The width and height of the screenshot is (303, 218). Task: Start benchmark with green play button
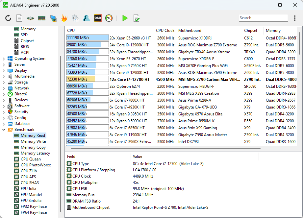[x=125, y=18]
